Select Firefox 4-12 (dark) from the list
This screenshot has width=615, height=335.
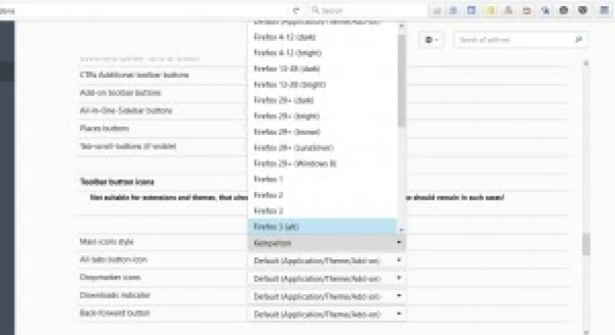pyautogui.click(x=323, y=38)
